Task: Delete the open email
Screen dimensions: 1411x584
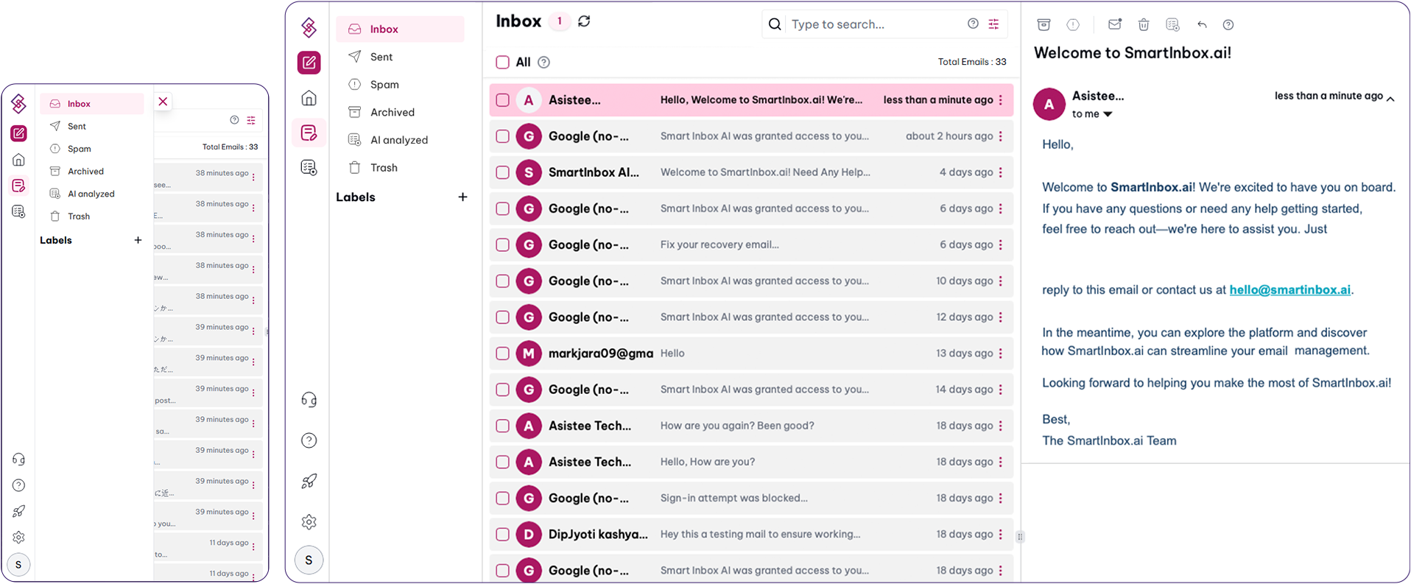Action: [x=1144, y=24]
